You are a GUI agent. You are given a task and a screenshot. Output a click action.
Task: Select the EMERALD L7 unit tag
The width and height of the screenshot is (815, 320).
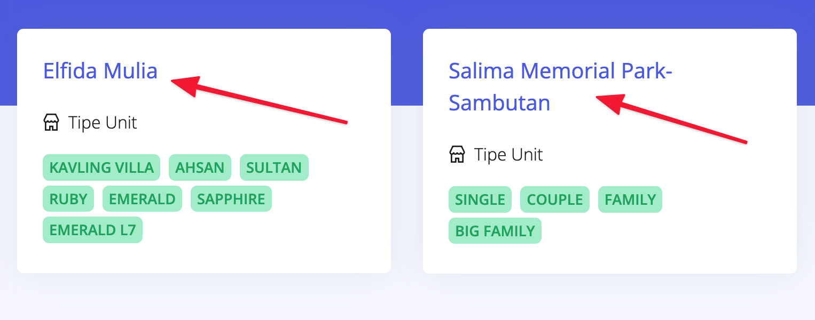[92, 230]
